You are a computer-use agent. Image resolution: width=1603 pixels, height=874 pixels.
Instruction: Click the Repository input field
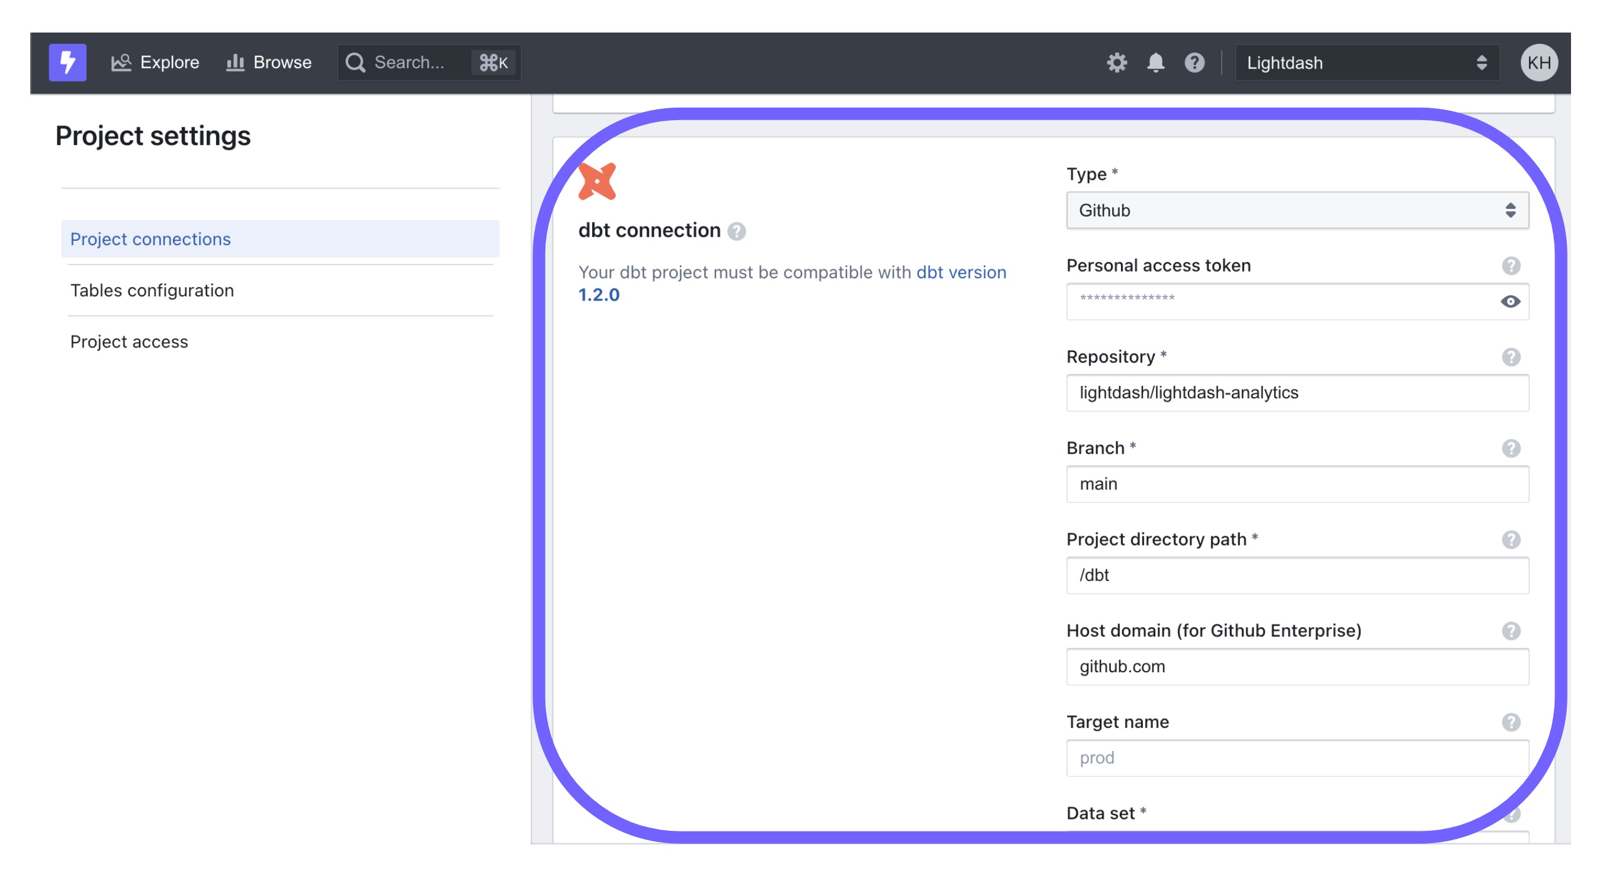[1297, 393]
